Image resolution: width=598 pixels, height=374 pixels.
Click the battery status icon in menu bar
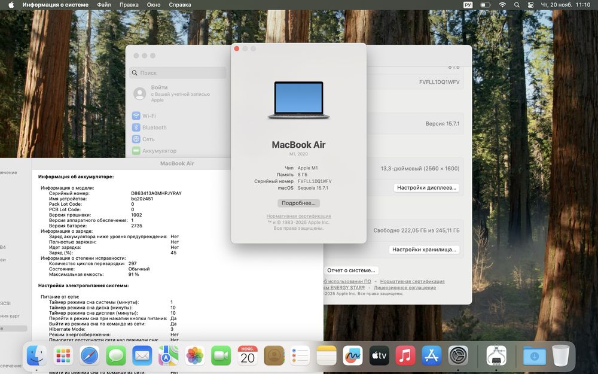pos(485,5)
